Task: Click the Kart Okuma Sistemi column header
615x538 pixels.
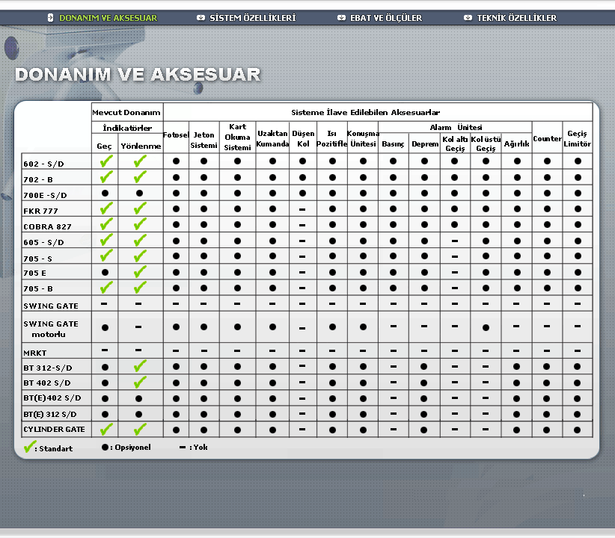Action: (x=237, y=137)
